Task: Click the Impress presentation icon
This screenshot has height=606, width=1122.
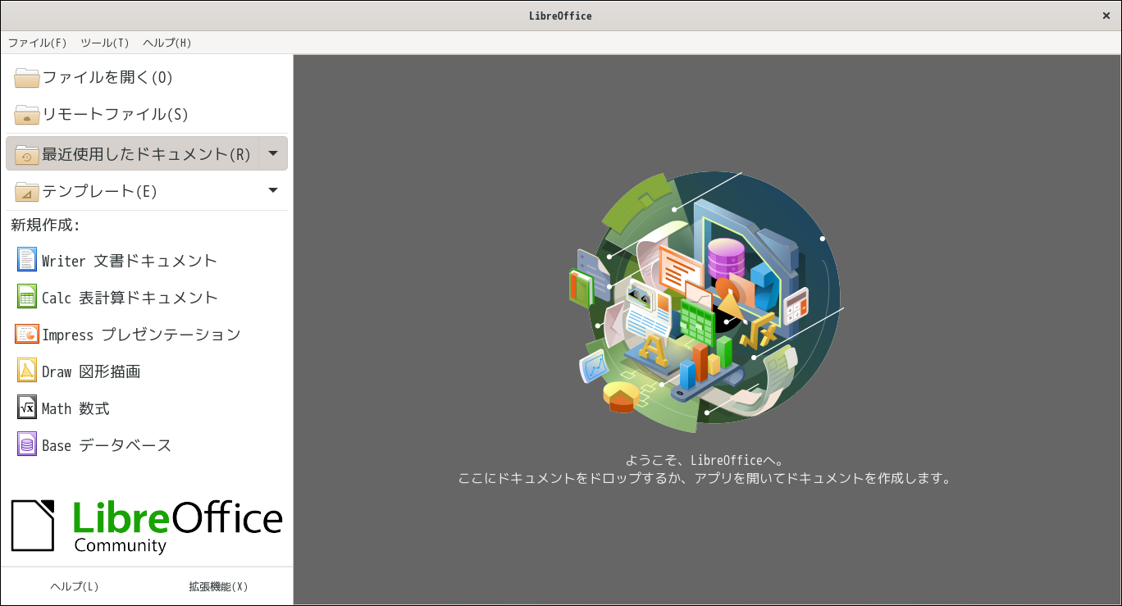Action: 27,334
